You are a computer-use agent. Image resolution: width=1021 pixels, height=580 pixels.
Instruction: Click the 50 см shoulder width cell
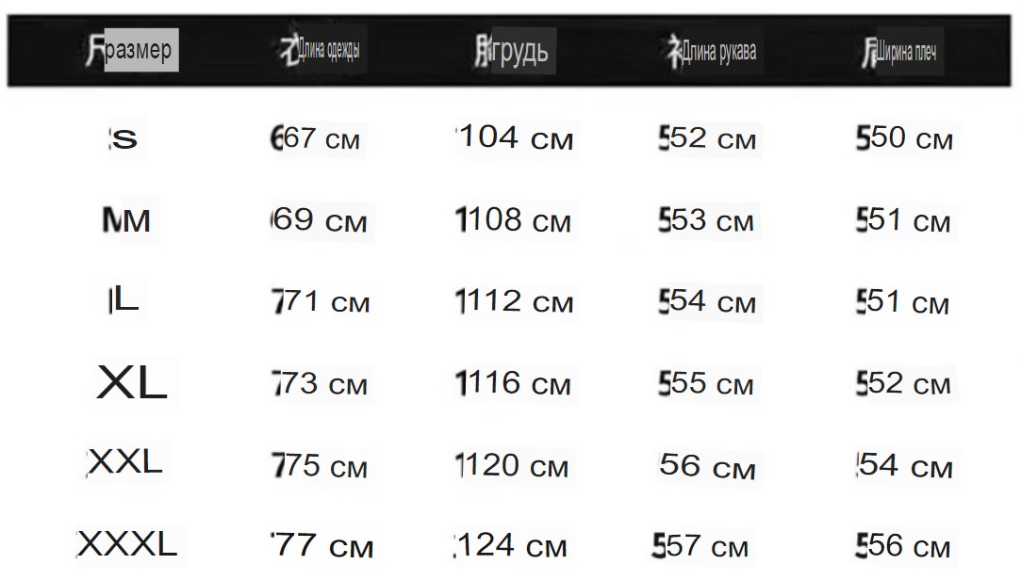(x=904, y=137)
